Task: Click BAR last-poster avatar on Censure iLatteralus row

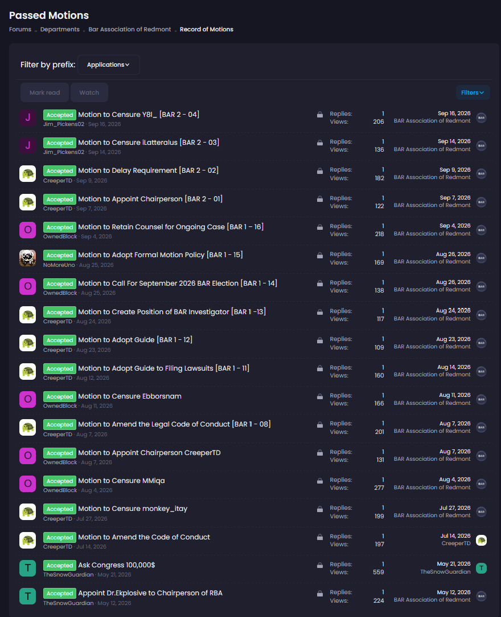Action: click(481, 145)
